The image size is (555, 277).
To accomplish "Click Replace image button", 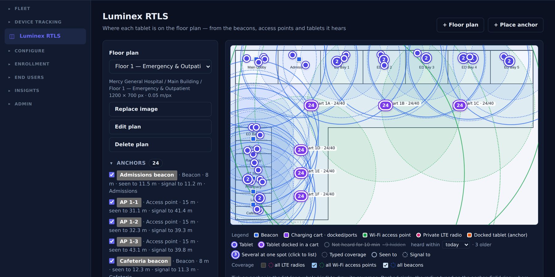I will tap(160, 109).
